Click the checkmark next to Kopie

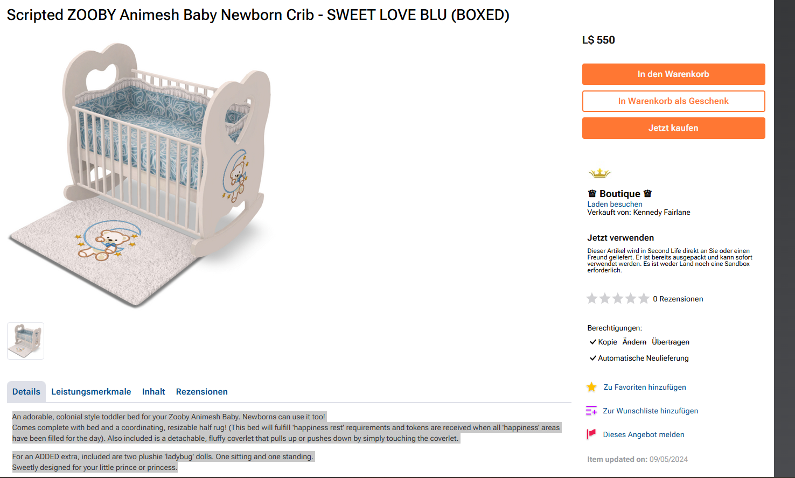[593, 342]
